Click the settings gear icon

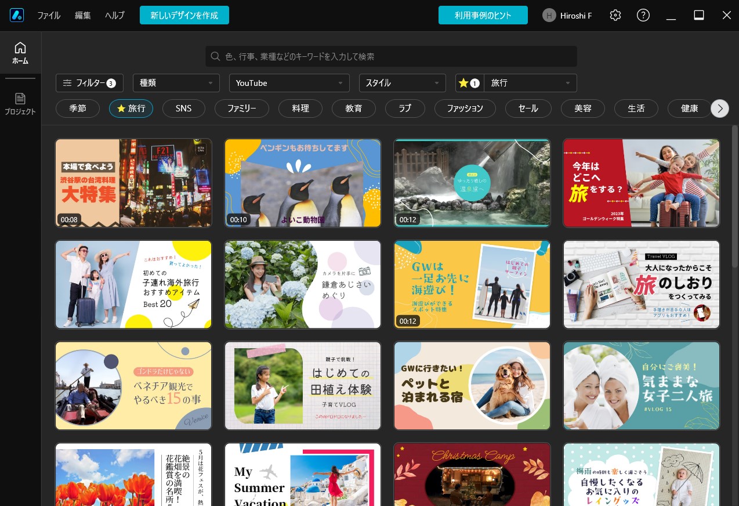pyautogui.click(x=615, y=16)
